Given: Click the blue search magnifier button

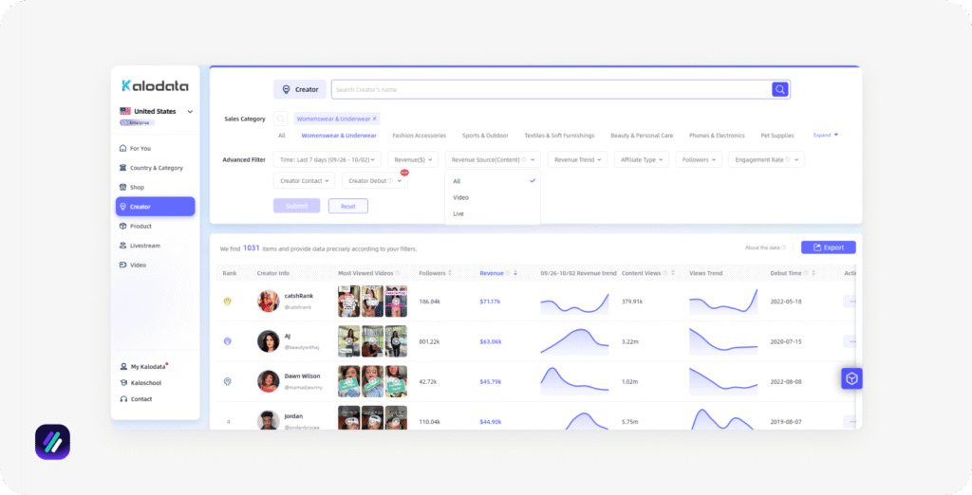Looking at the screenshot, I should tap(780, 89).
